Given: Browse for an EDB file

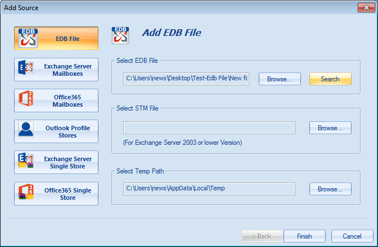Looking at the screenshot, I should (280, 79).
